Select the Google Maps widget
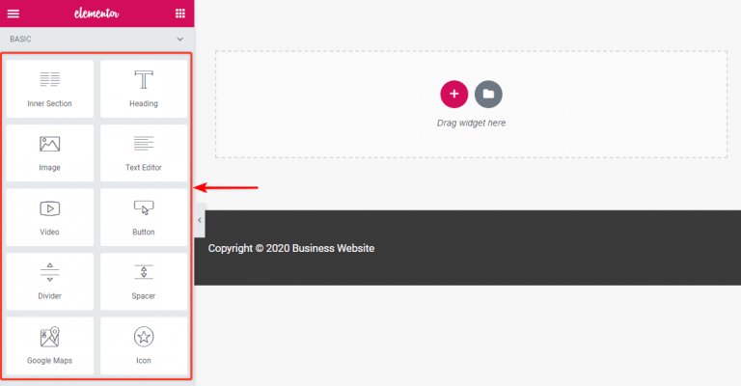The width and height of the screenshot is (741, 386). click(50, 345)
